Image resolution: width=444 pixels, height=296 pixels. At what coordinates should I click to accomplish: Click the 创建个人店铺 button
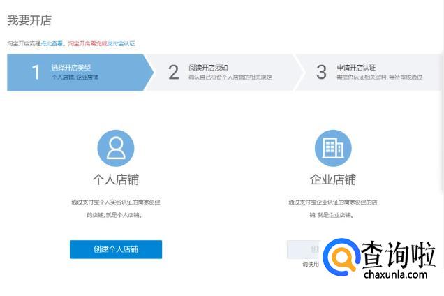pos(116,249)
